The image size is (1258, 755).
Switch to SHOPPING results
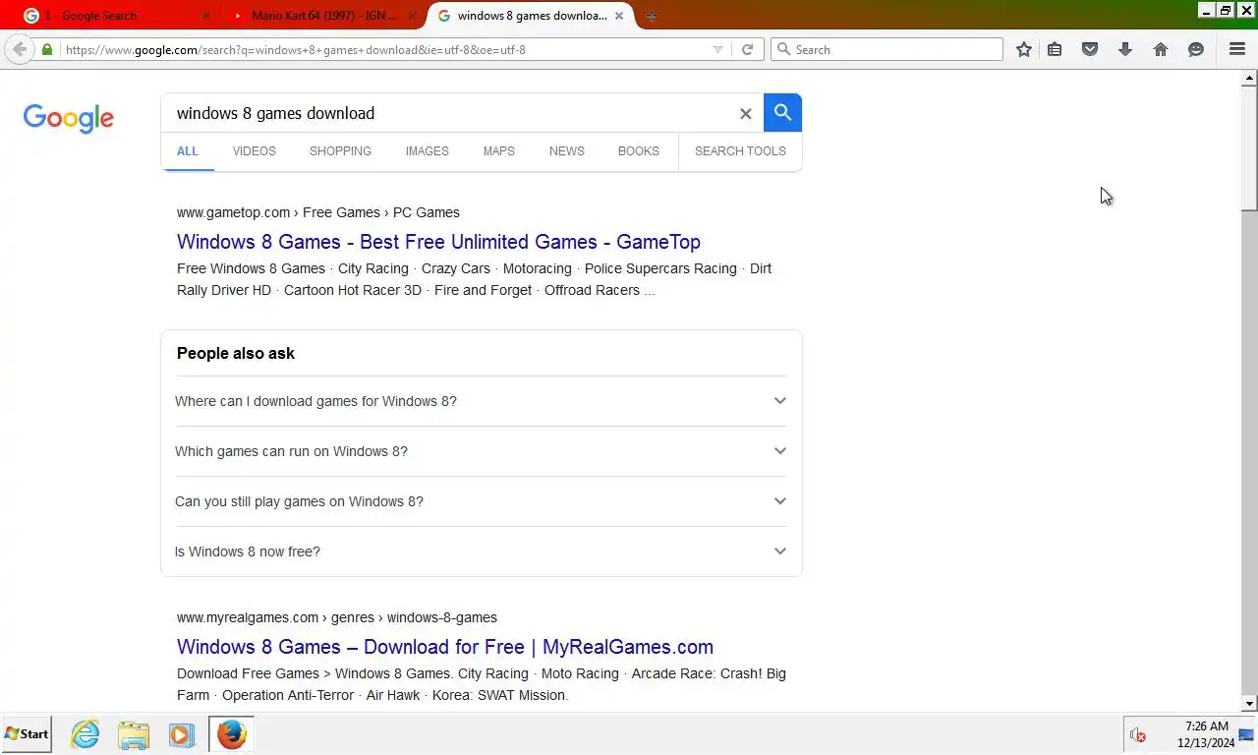click(x=340, y=151)
